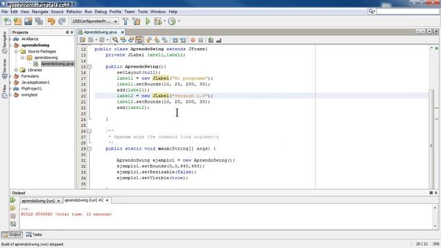The height and width of the screenshot is (248, 441).
Task: Open the Debug menu
Action: tap(101, 12)
